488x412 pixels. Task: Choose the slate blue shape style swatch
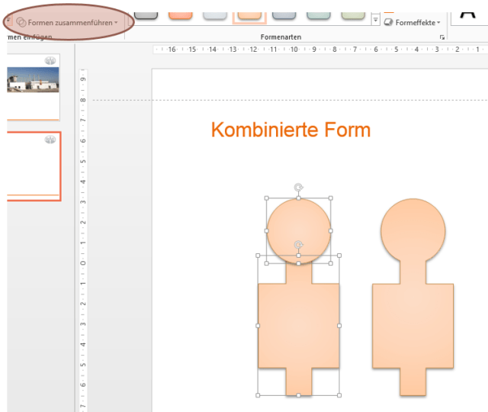pyautogui.click(x=284, y=15)
